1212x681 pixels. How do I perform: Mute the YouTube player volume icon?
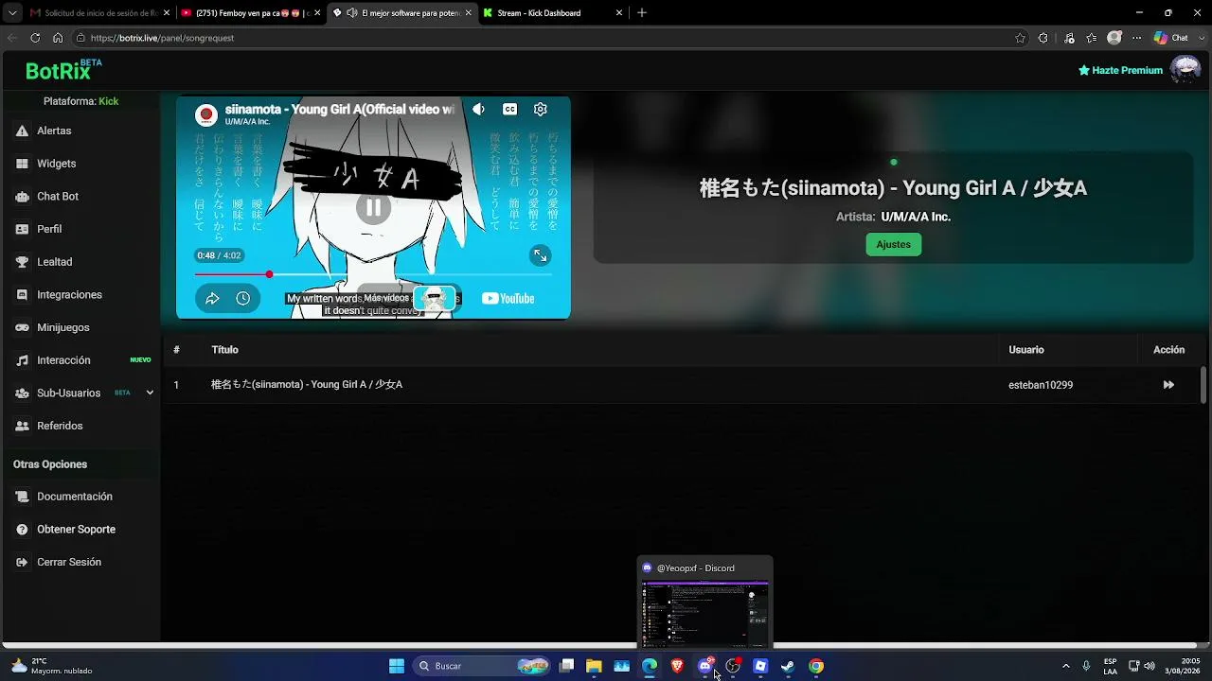(479, 109)
